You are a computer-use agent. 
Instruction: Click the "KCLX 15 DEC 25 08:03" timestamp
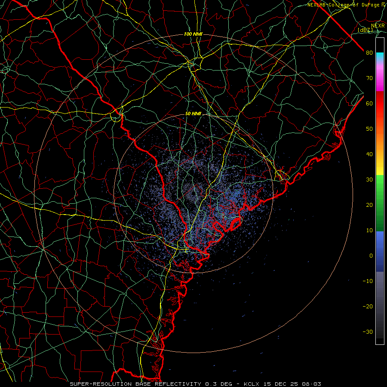coord(283,384)
